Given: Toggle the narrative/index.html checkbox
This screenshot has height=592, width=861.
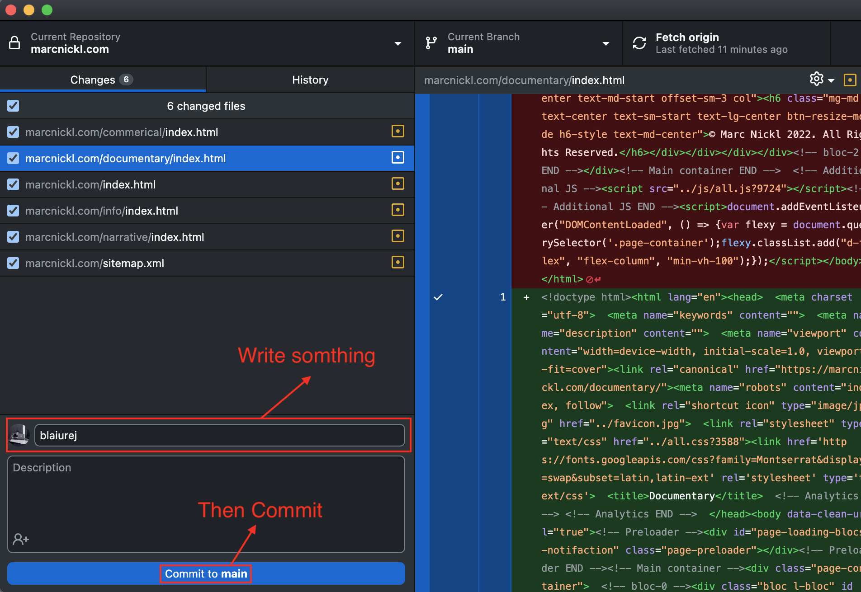Looking at the screenshot, I should [13, 237].
